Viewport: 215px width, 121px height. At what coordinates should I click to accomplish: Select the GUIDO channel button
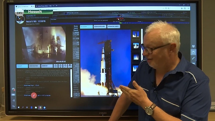pos(76,56)
